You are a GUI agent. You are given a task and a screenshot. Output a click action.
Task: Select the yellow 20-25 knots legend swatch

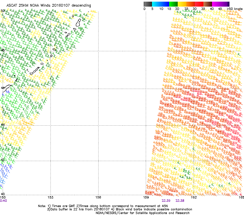click(x=182, y=4)
